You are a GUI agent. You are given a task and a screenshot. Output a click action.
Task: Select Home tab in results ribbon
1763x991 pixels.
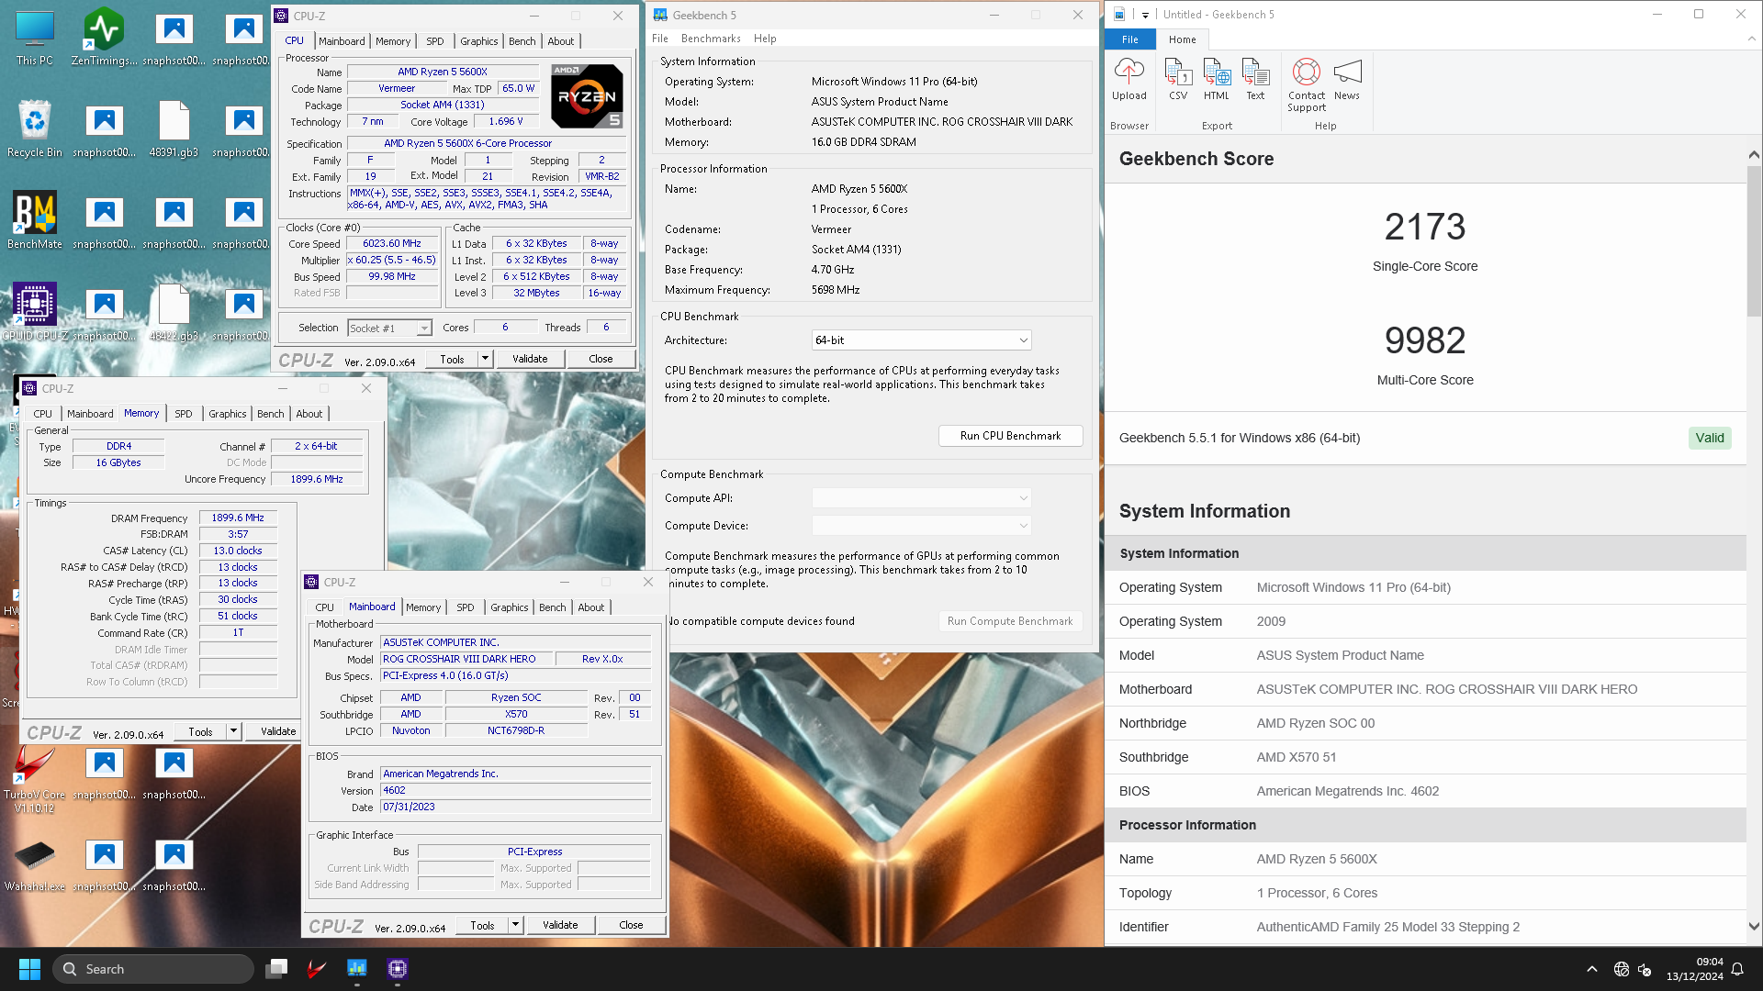pyautogui.click(x=1182, y=39)
